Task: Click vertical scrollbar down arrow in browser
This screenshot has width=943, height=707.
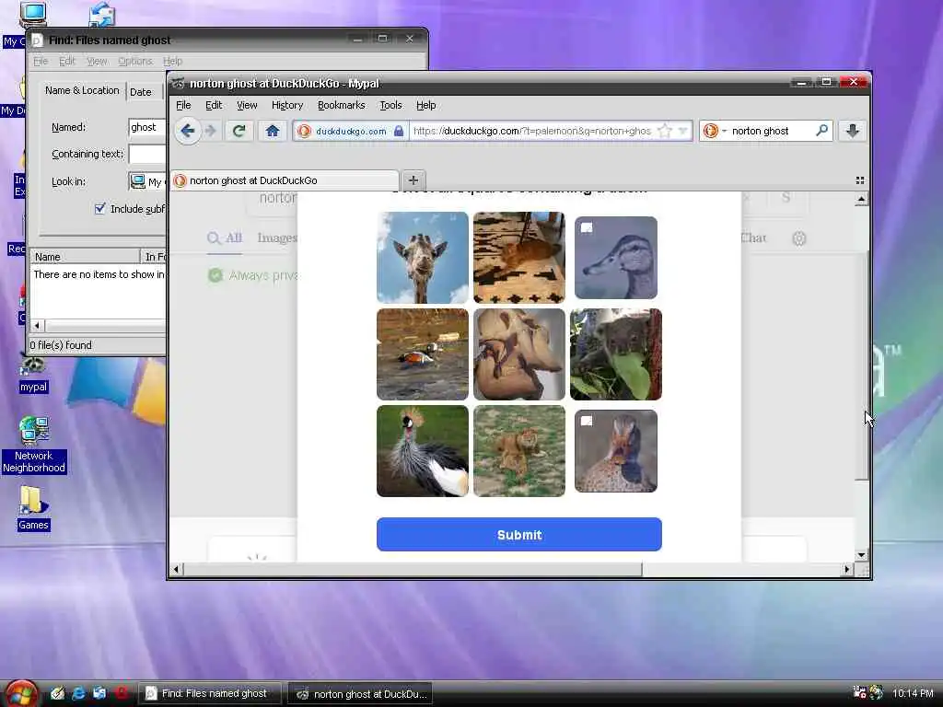Action: (x=861, y=555)
